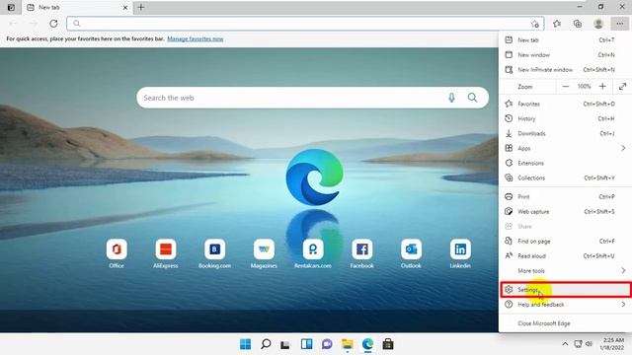Switch to the New tab tab
This screenshot has width=632, height=355.
77,7
